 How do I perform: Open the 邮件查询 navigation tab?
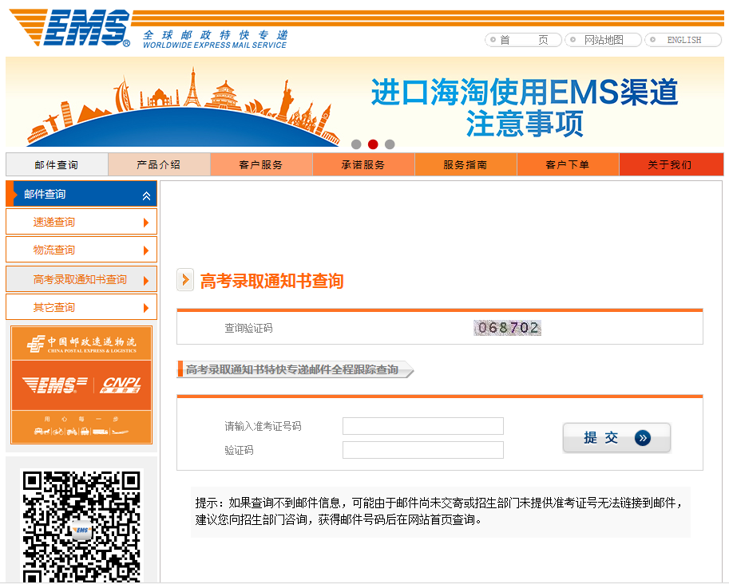click(x=57, y=165)
